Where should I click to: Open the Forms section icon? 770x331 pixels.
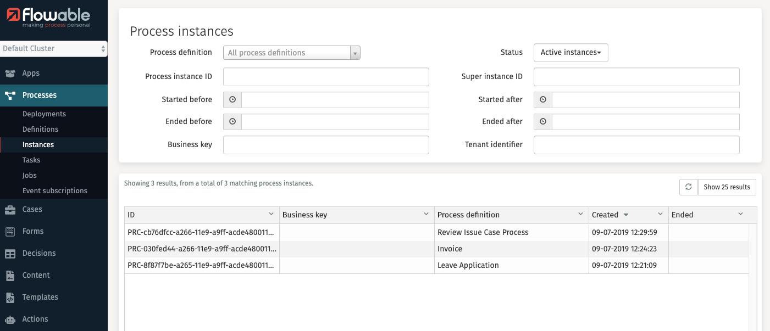[10, 231]
